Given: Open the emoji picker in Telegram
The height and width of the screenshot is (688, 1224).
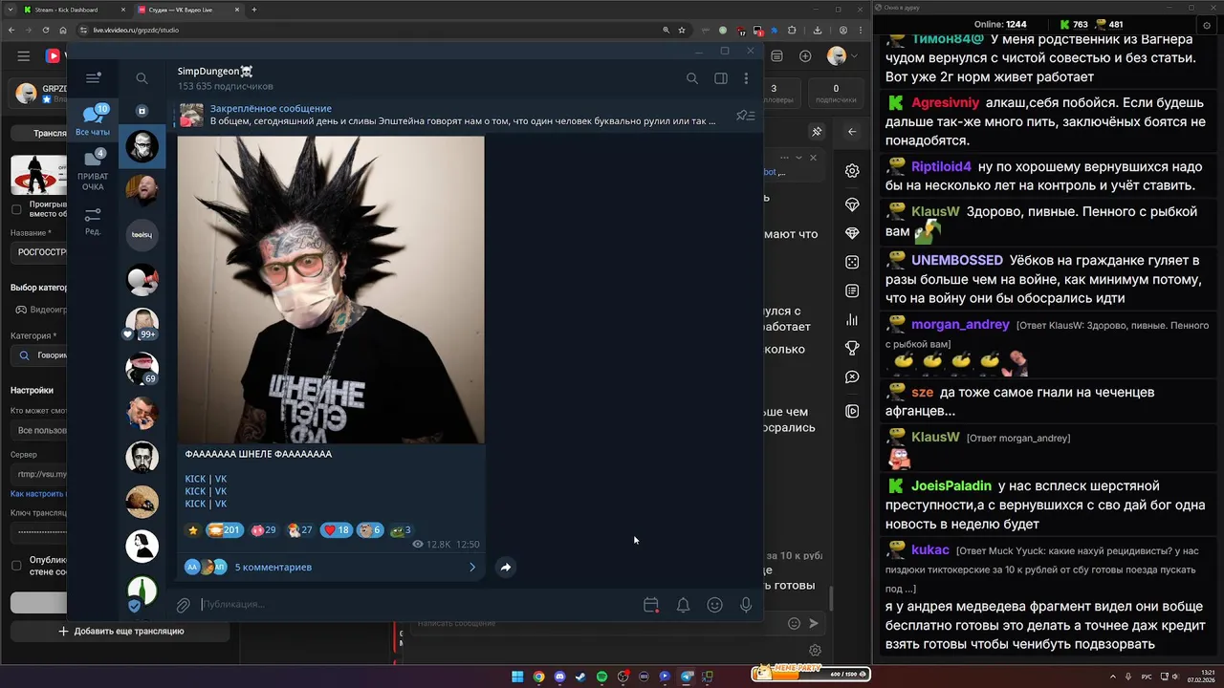Looking at the screenshot, I should click(x=714, y=605).
